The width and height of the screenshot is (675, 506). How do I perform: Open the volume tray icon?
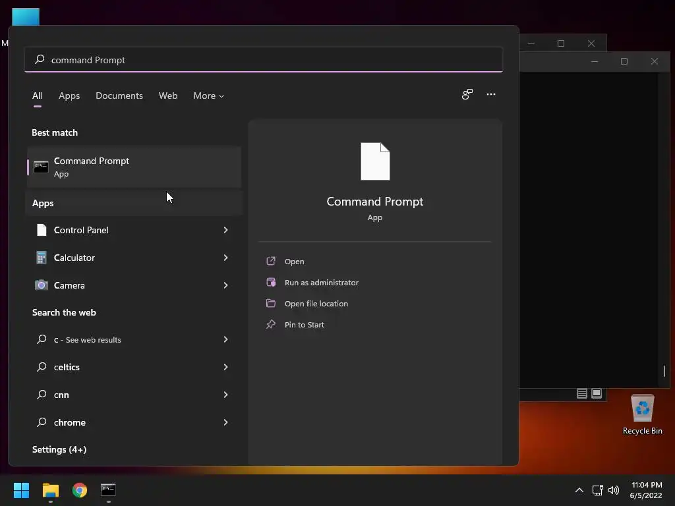coord(614,490)
